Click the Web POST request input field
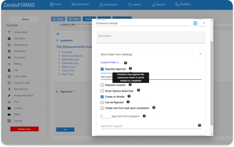The height and width of the screenshot is (147, 234). tap(149, 126)
